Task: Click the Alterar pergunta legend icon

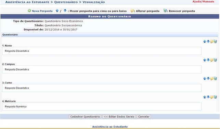Action: (x=132, y=11)
